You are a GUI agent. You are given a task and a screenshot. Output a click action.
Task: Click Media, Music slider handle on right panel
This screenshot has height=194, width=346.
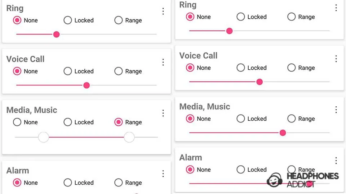point(283,133)
